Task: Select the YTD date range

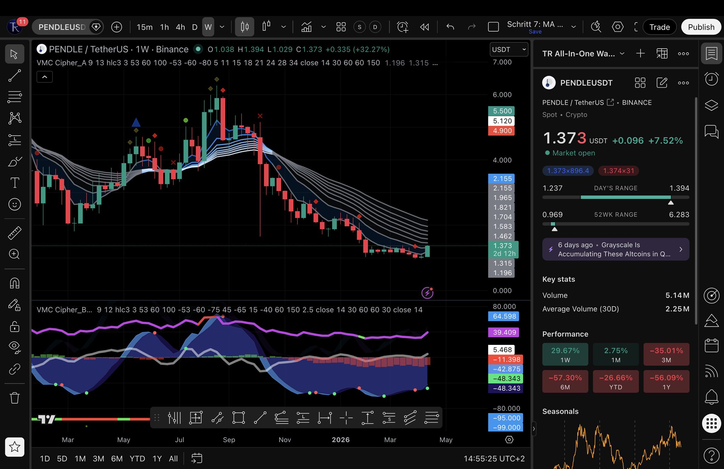Action: tap(137, 458)
